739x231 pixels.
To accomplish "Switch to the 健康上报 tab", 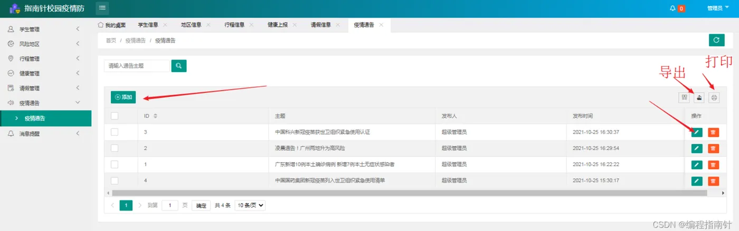I will 278,25.
